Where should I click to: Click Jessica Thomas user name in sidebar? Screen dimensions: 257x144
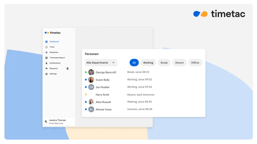coord(57,120)
